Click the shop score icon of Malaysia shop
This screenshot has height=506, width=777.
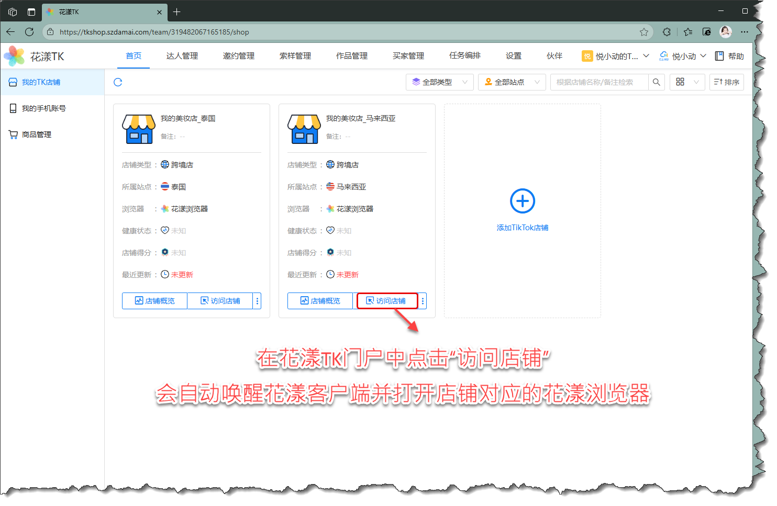click(330, 252)
